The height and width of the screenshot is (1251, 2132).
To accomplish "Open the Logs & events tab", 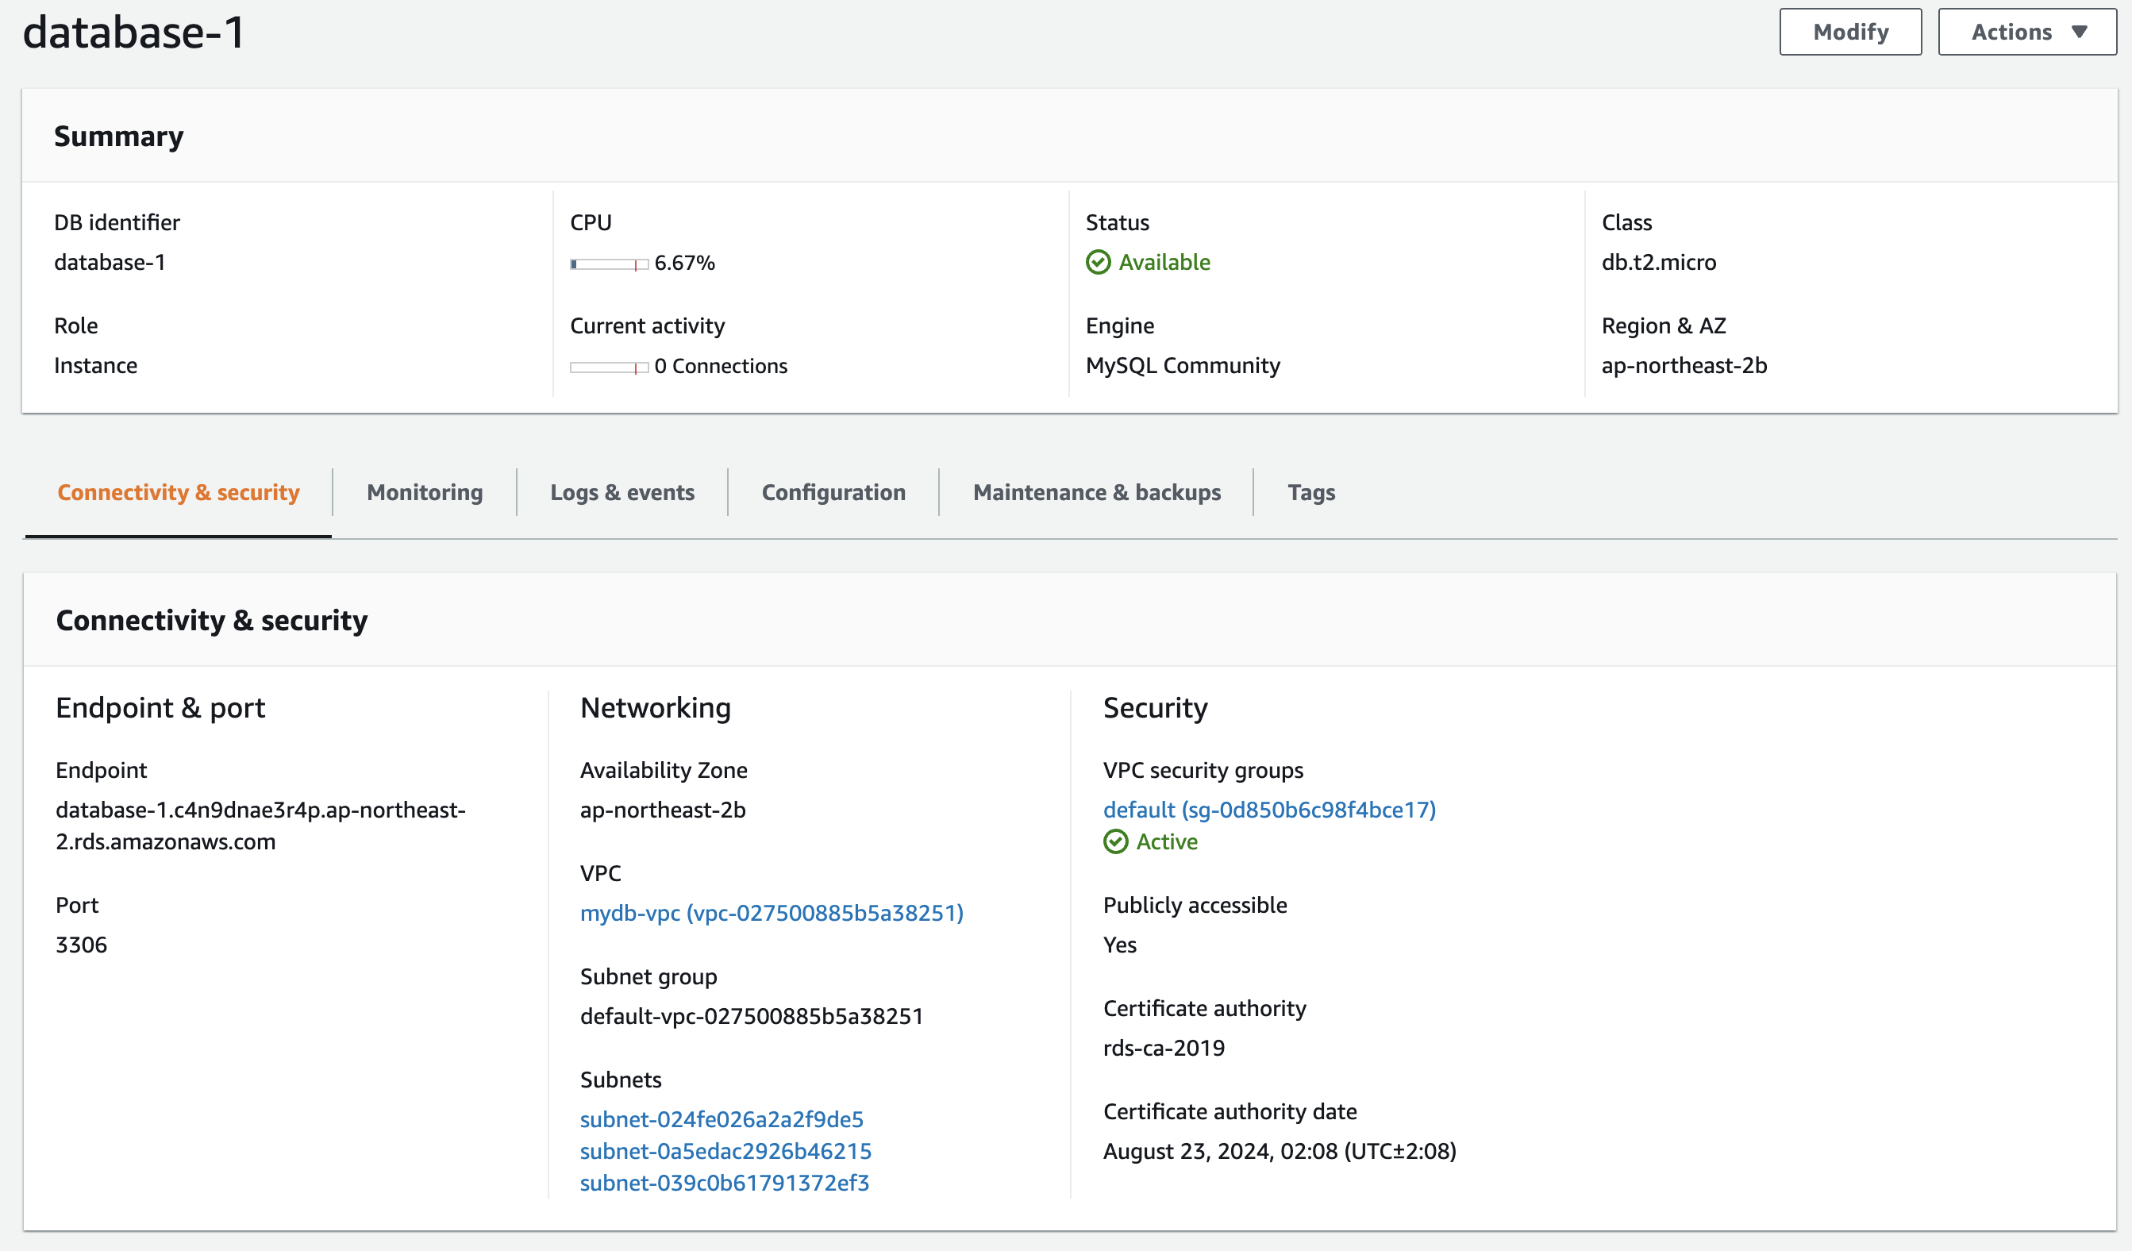I will click(622, 492).
